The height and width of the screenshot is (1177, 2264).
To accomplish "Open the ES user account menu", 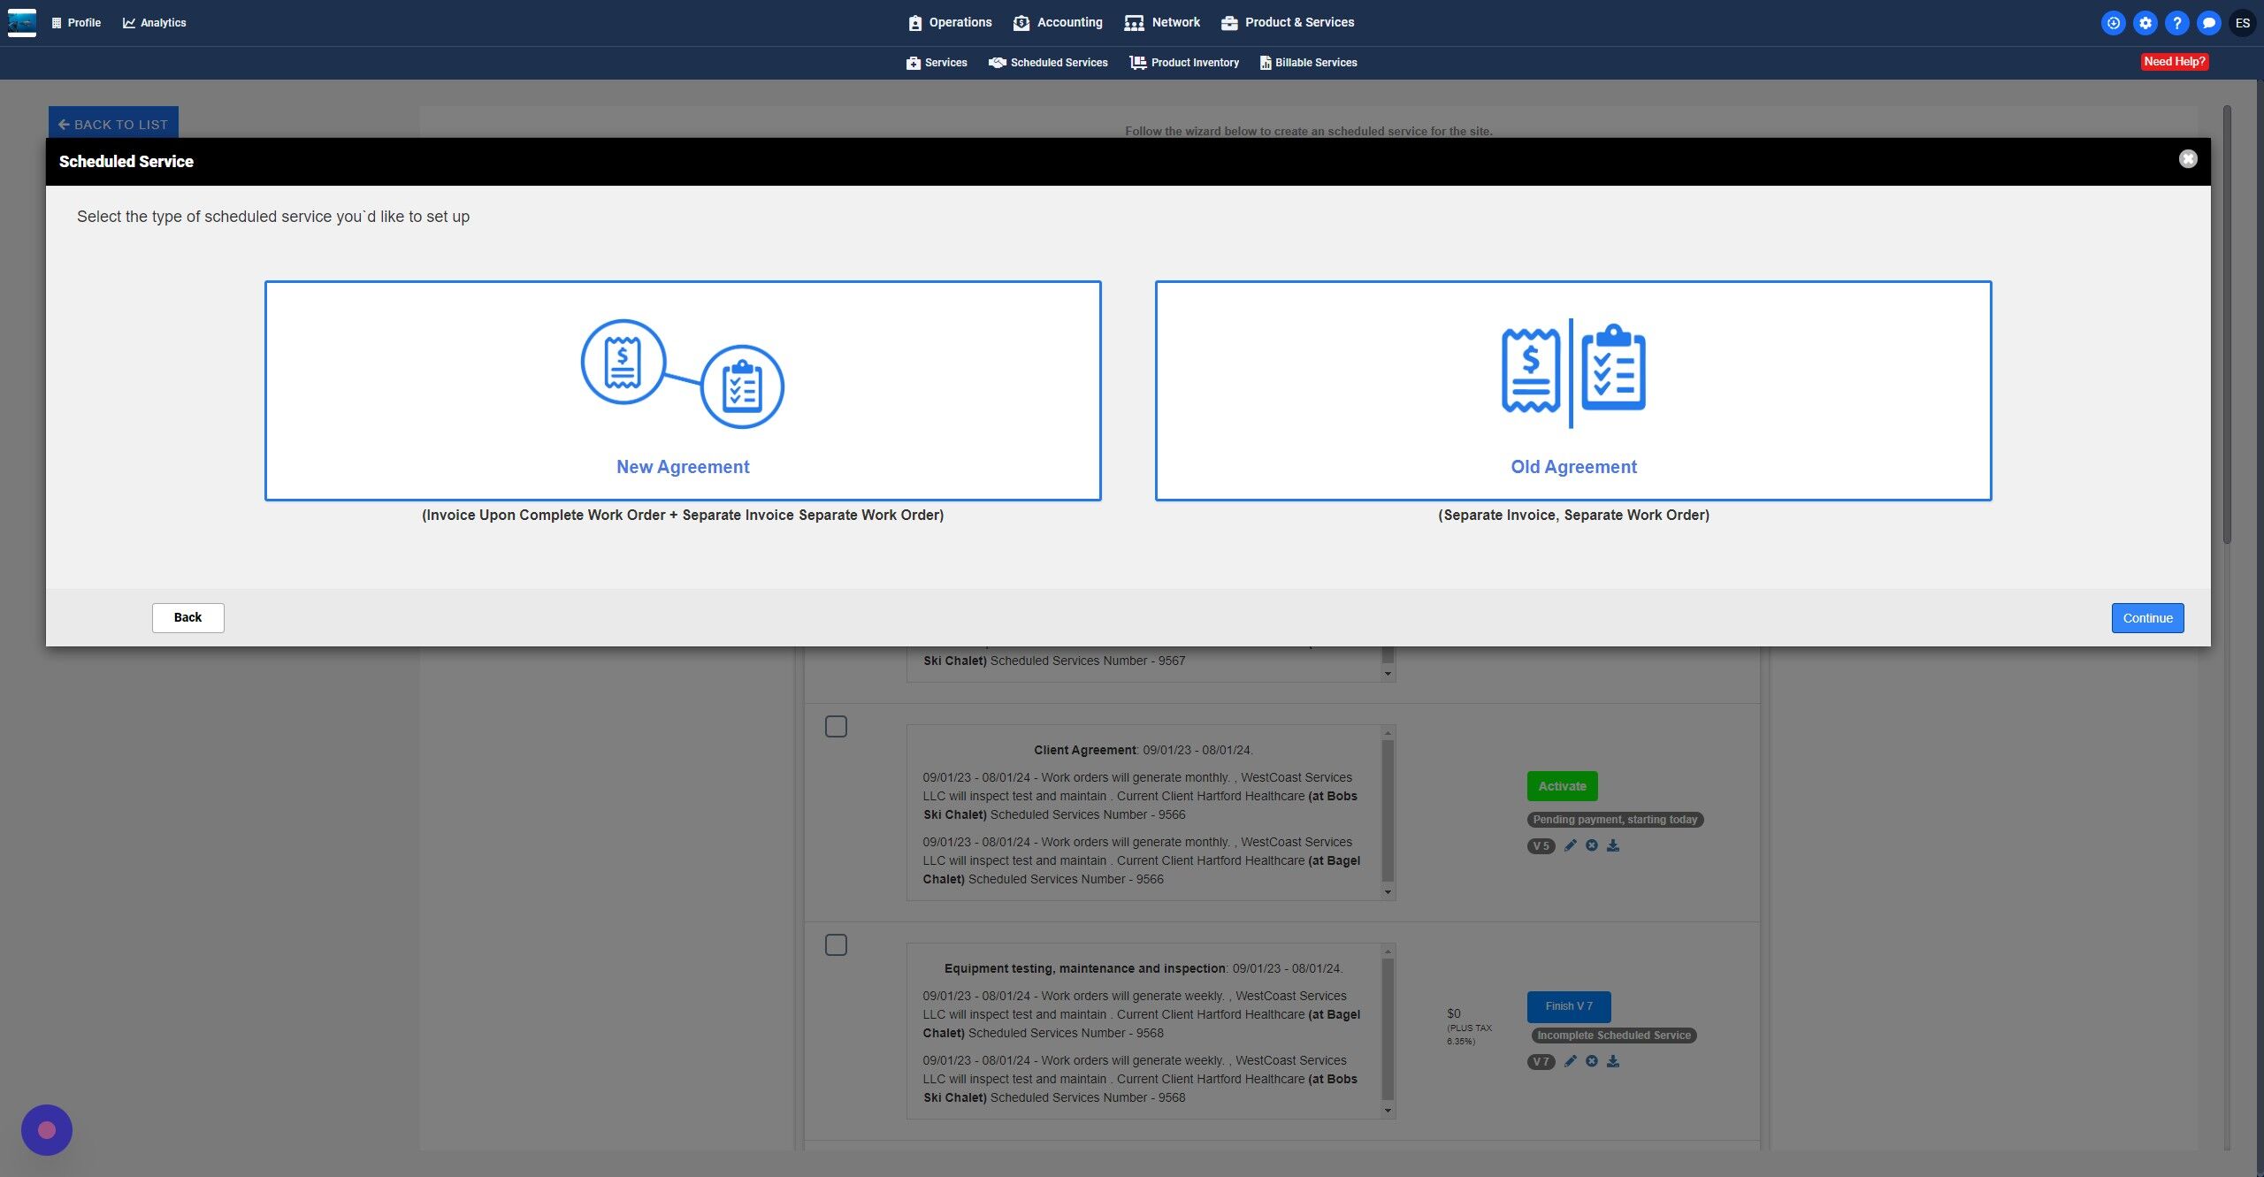I will point(2242,23).
